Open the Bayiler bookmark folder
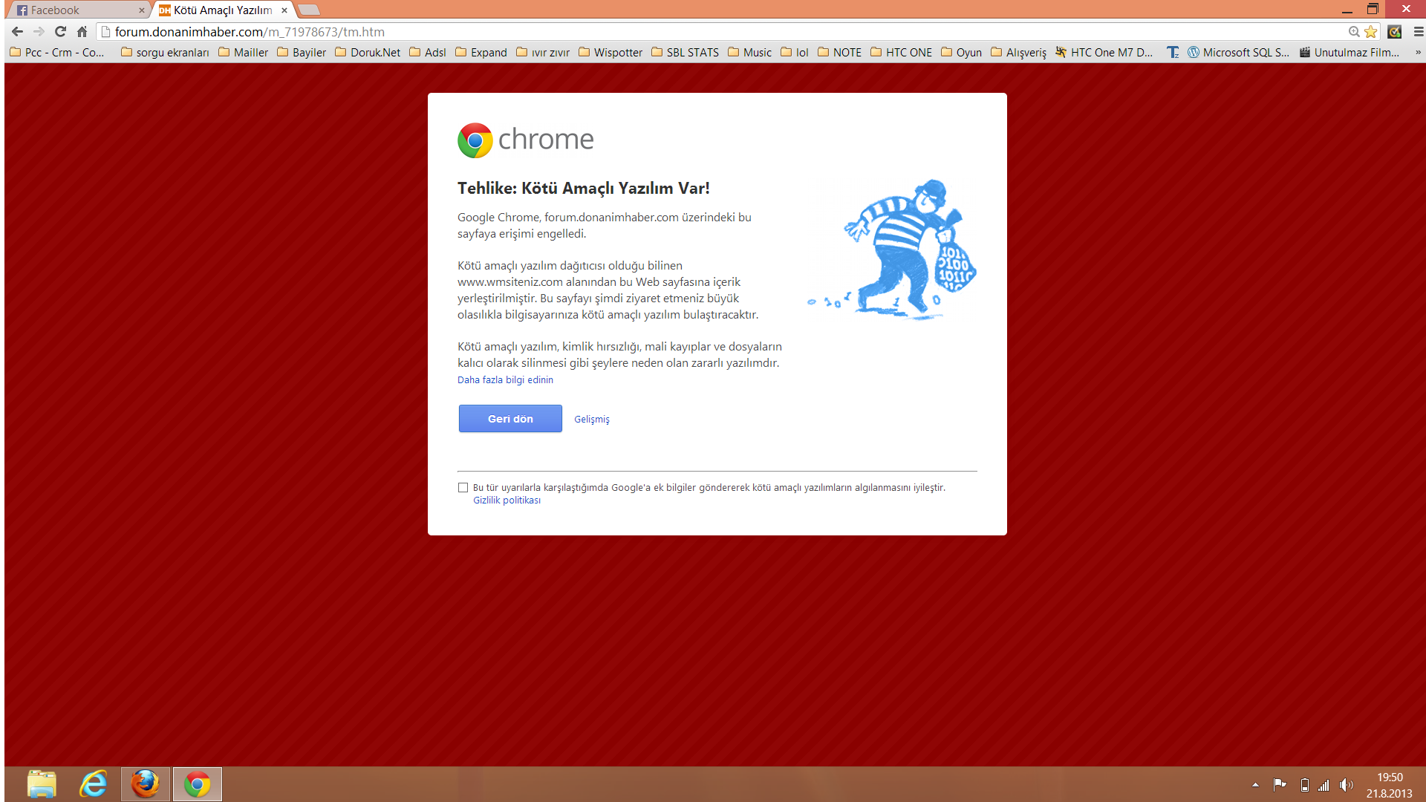1426x802 pixels. 302,53
